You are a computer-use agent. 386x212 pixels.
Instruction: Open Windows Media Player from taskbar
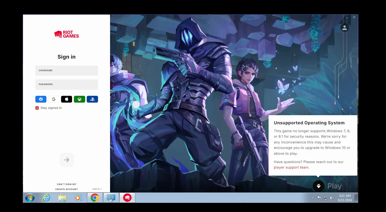click(x=78, y=198)
